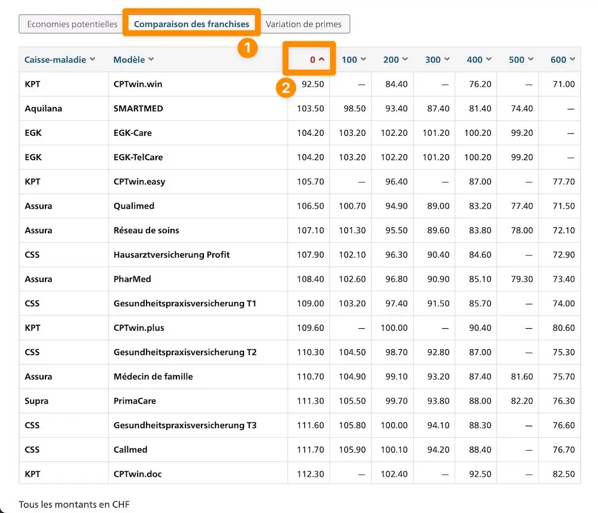This screenshot has width=598, height=513.
Task: Select 82.20 in the PrimaCare row
Action: pyautogui.click(x=521, y=401)
